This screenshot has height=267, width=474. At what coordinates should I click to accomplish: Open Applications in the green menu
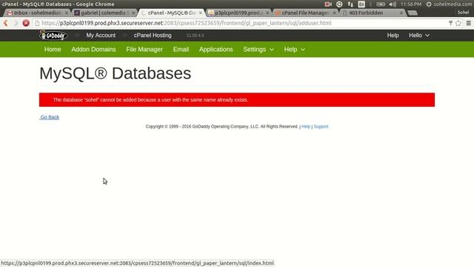tap(216, 50)
